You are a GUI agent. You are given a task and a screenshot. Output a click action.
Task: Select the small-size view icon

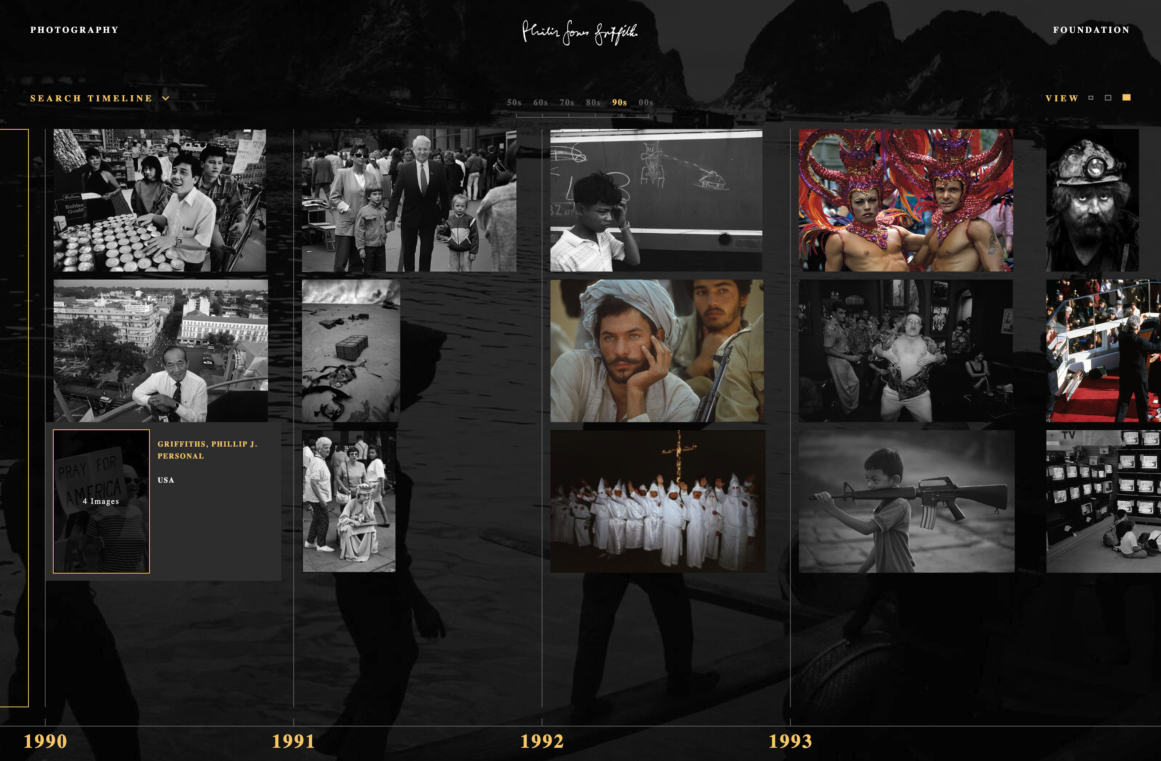[x=1091, y=98]
